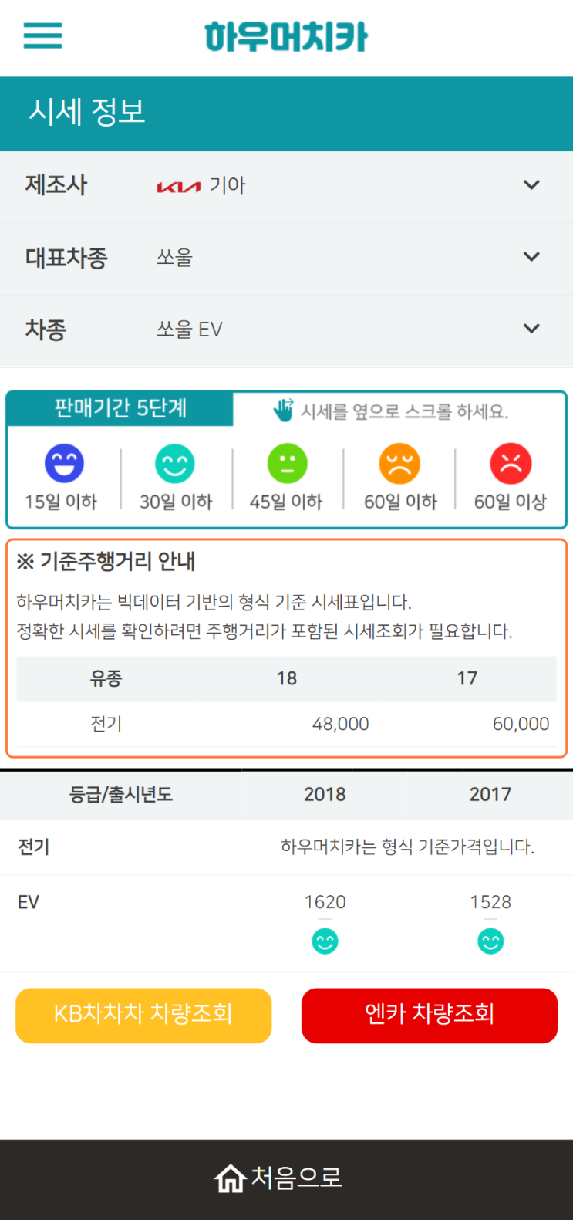This screenshot has width=573, height=1220.
Task: Click the 45일 이하 label
Action: coord(286,502)
